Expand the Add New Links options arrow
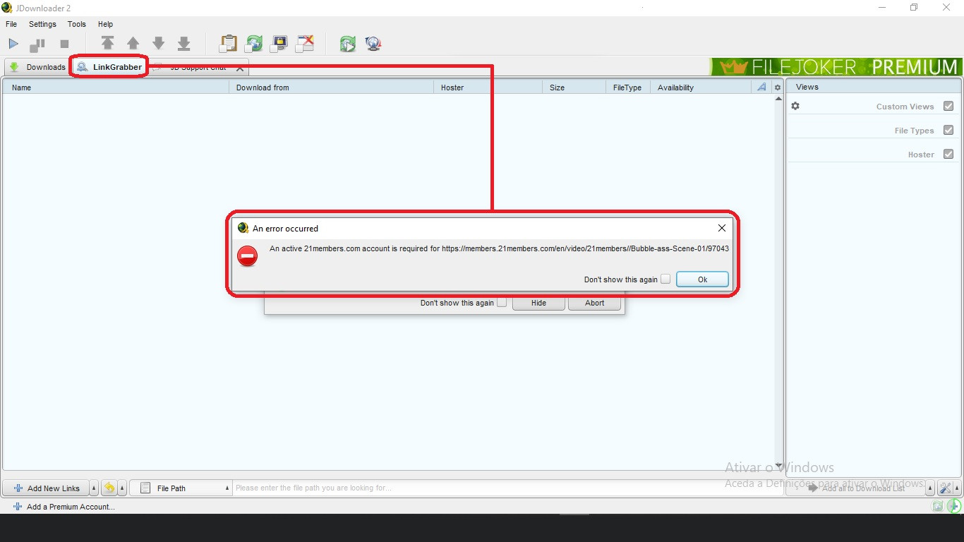 [94, 488]
